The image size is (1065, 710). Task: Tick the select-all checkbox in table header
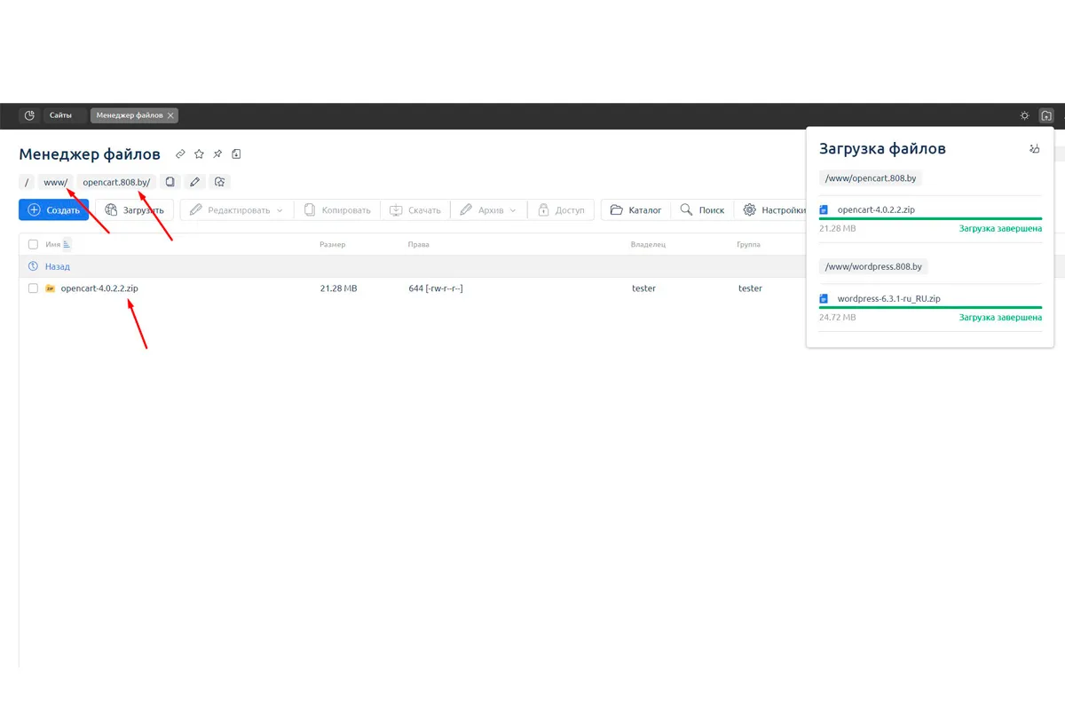pos(33,244)
